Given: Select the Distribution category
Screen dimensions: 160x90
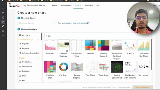Looking at the screenshot, I should point(27,66).
